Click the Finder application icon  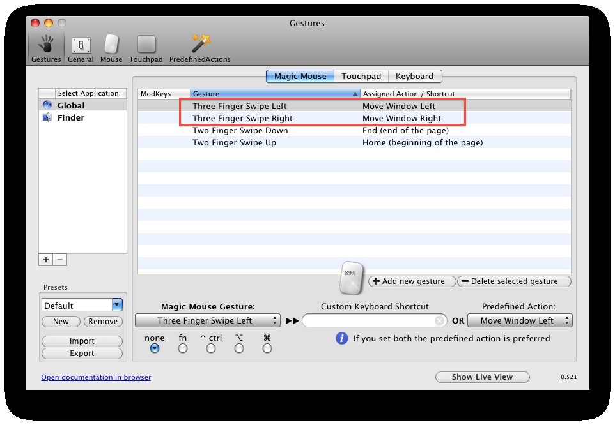coord(47,117)
